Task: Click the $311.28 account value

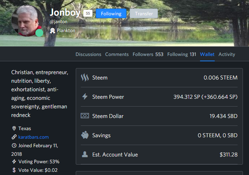Action: tap(229, 155)
